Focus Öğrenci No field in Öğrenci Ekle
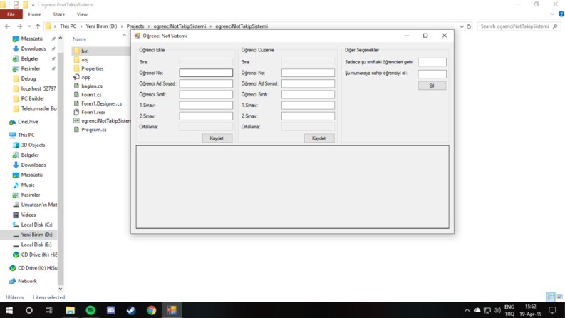Viewport: 565px width, 318px height. (x=206, y=73)
